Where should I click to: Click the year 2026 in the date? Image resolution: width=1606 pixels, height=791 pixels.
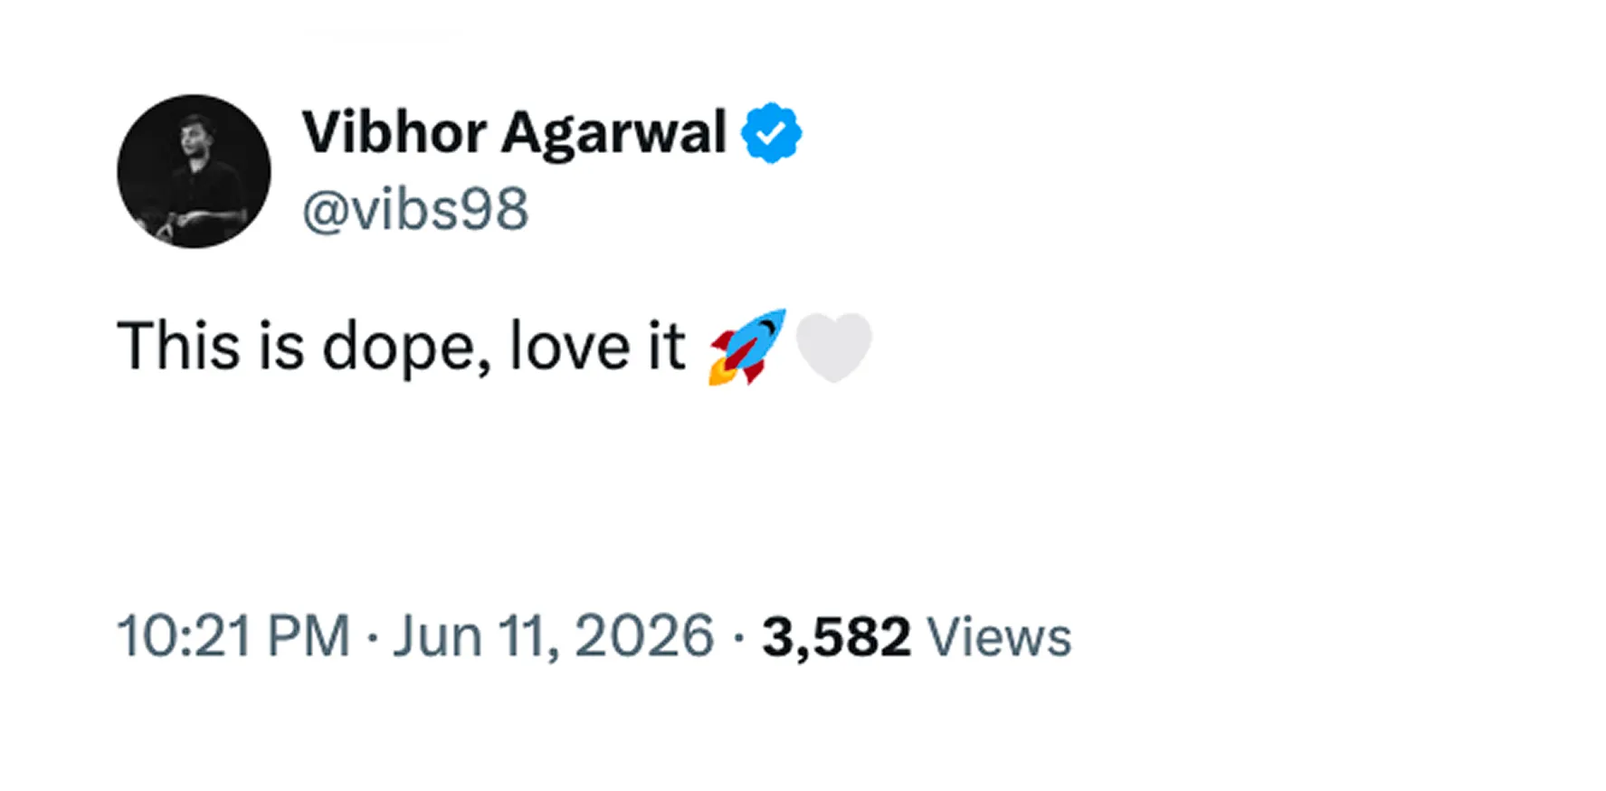(644, 636)
